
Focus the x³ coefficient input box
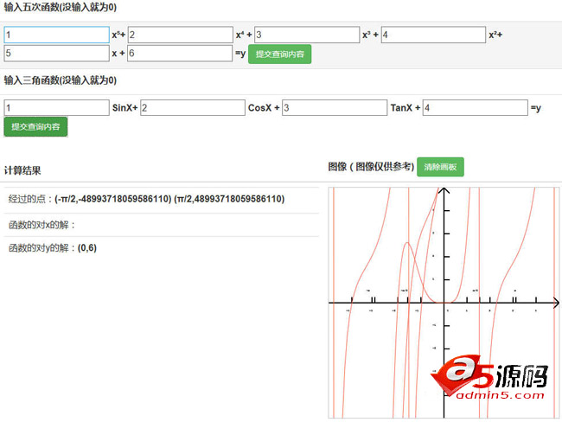pos(306,35)
